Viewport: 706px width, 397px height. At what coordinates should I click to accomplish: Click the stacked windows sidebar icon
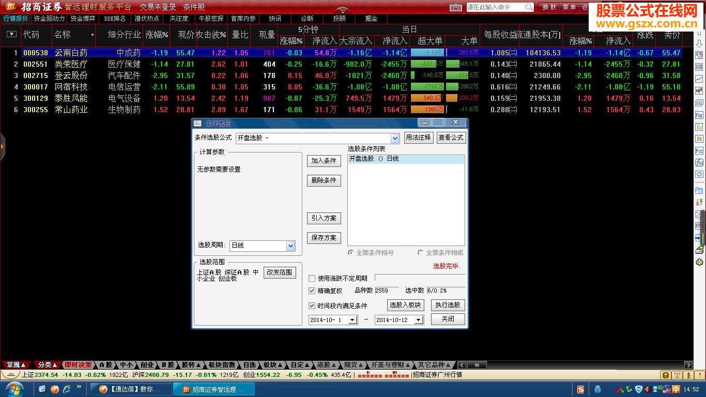699,103
